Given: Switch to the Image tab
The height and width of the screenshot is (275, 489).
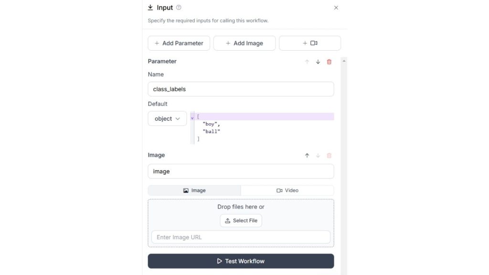Looking at the screenshot, I should (194, 190).
